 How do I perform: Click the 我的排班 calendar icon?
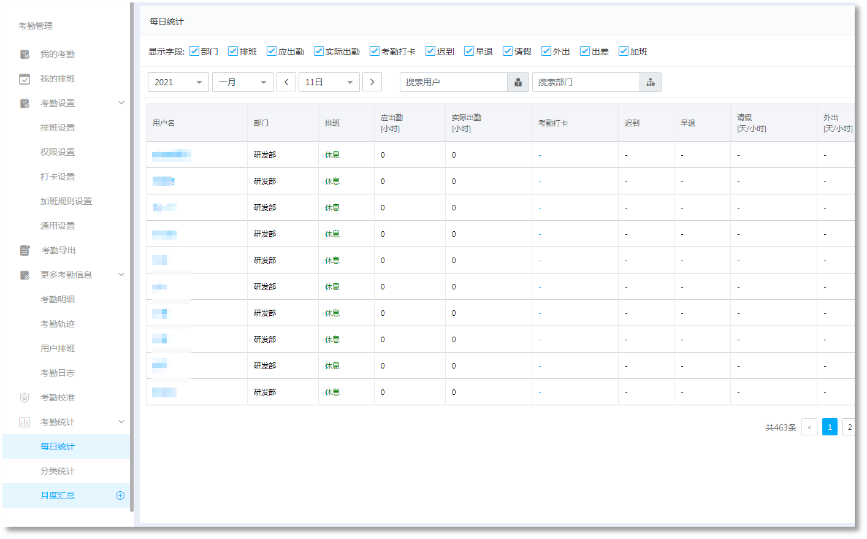pos(25,78)
